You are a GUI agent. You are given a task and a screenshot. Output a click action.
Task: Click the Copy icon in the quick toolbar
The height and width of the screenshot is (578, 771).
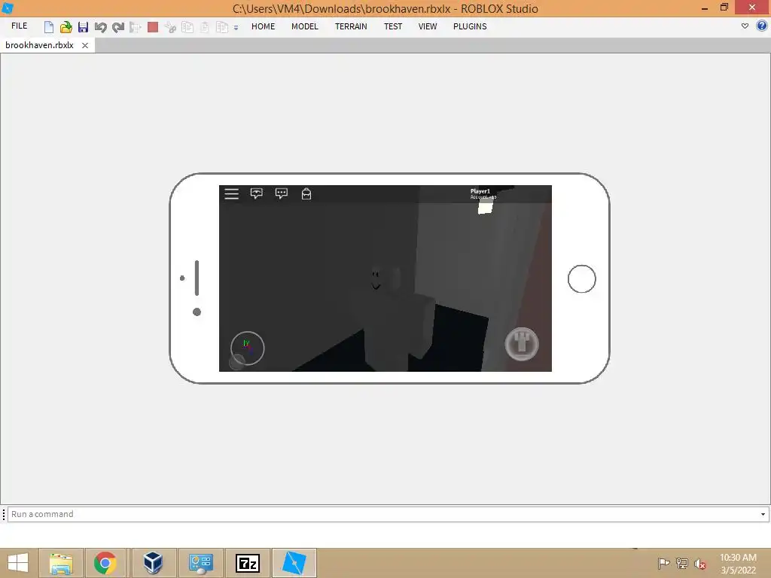(x=187, y=27)
